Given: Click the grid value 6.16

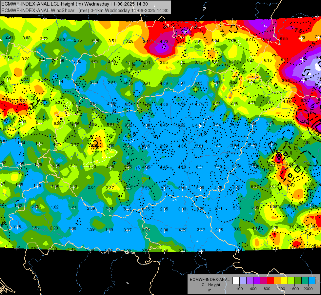Looking at the screenshot, I should (268, 60).
